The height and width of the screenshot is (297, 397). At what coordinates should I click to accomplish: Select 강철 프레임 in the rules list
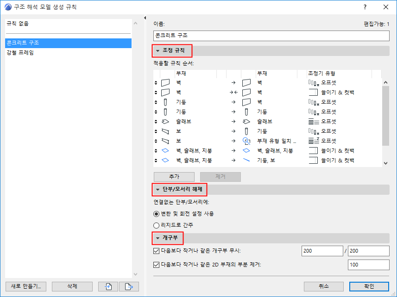pyautogui.click(x=68, y=53)
